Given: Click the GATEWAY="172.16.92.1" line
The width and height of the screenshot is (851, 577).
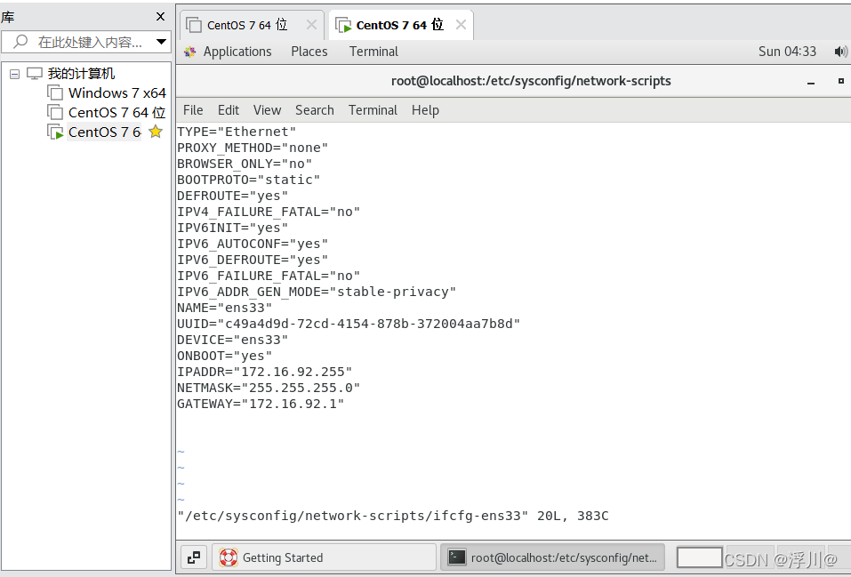Looking at the screenshot, I should [261, 404].
